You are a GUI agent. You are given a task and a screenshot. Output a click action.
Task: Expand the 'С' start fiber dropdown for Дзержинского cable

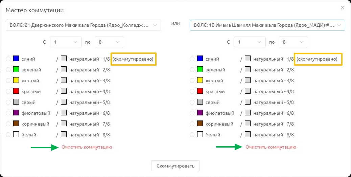pos(66,42)
